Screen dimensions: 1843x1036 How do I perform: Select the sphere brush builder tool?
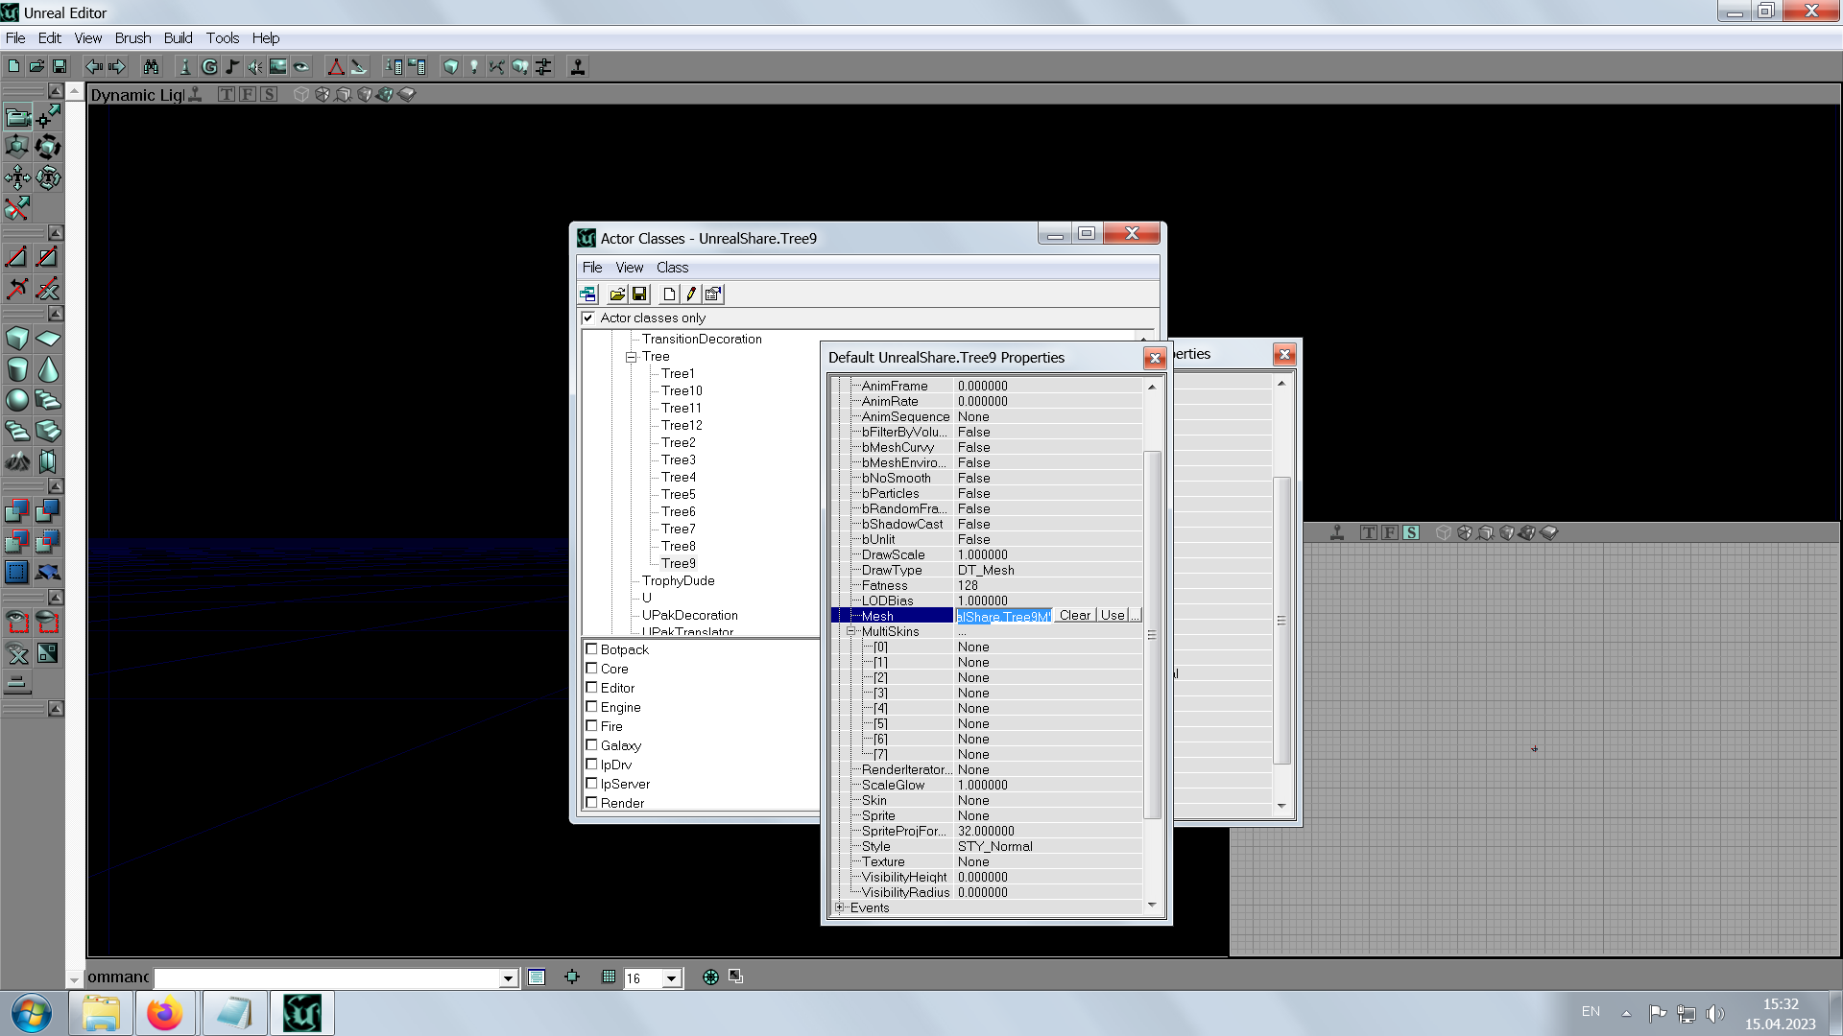coord(17,400)
